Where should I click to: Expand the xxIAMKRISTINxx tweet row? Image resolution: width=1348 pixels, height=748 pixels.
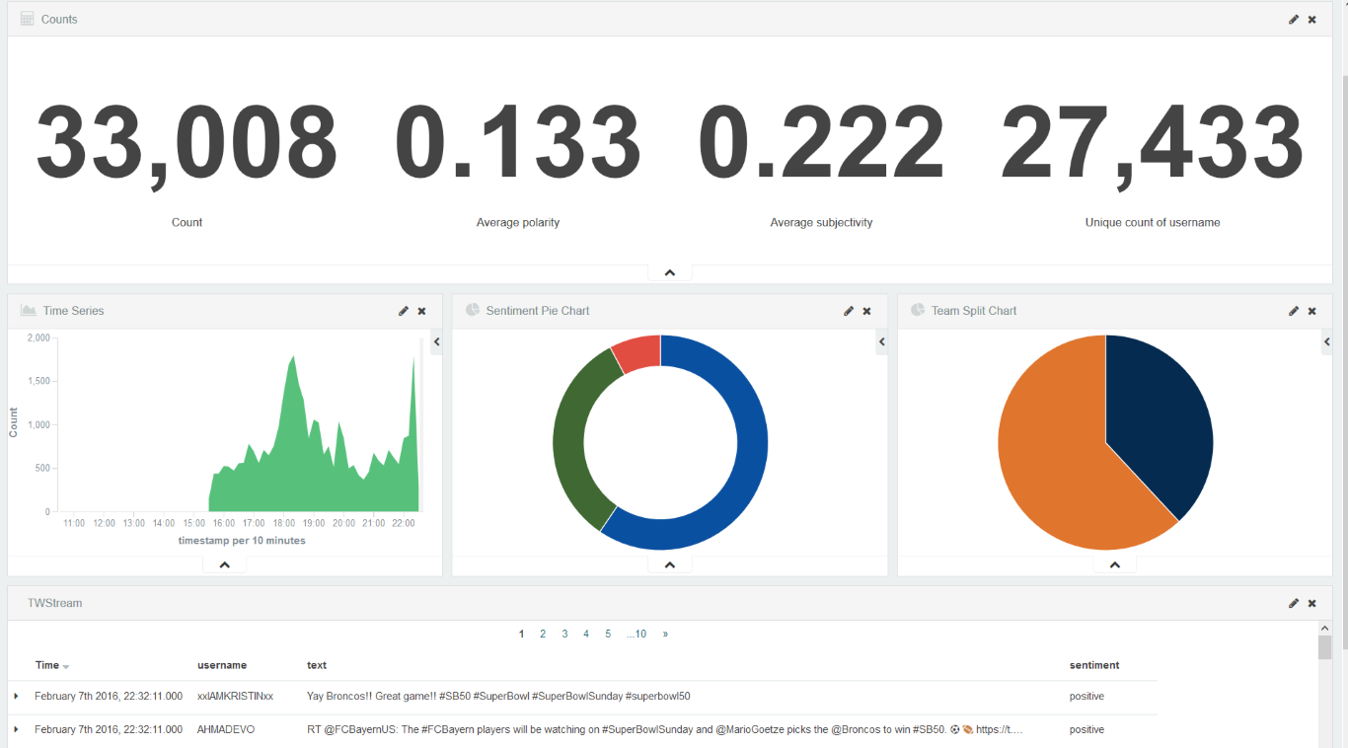pyautogui.click(x=16, y=697)
